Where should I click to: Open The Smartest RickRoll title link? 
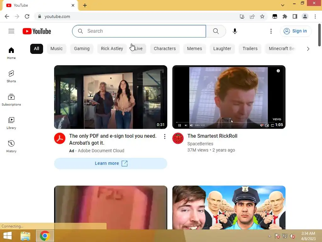212,136
